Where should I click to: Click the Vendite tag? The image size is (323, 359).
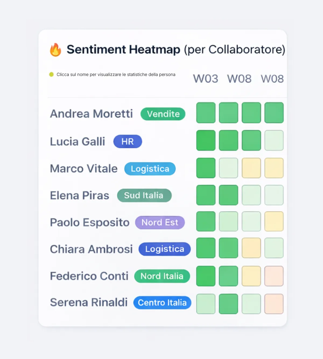[x=163, y=114]
